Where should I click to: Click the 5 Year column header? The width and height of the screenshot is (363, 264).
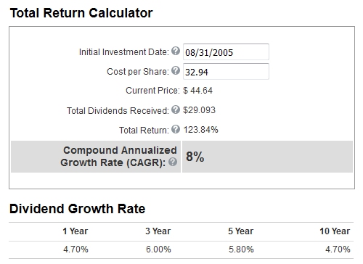tap(241, 231)
